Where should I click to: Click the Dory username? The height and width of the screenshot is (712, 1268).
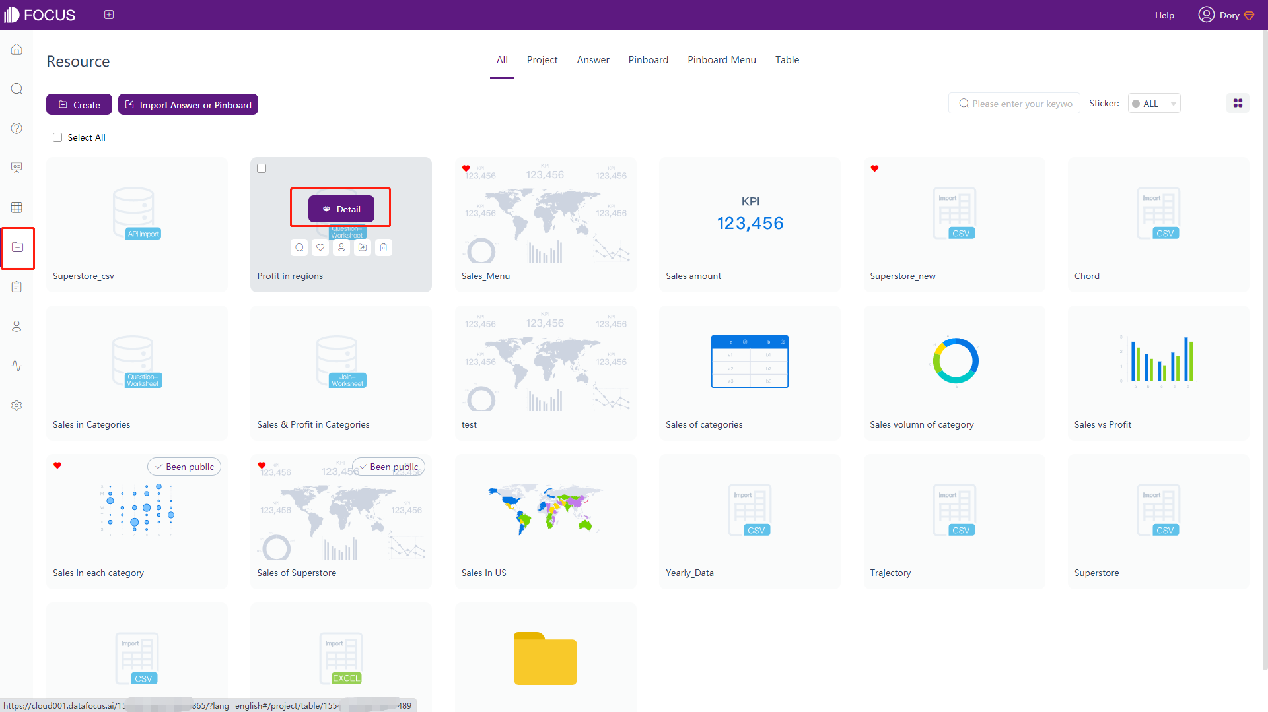1229,15
